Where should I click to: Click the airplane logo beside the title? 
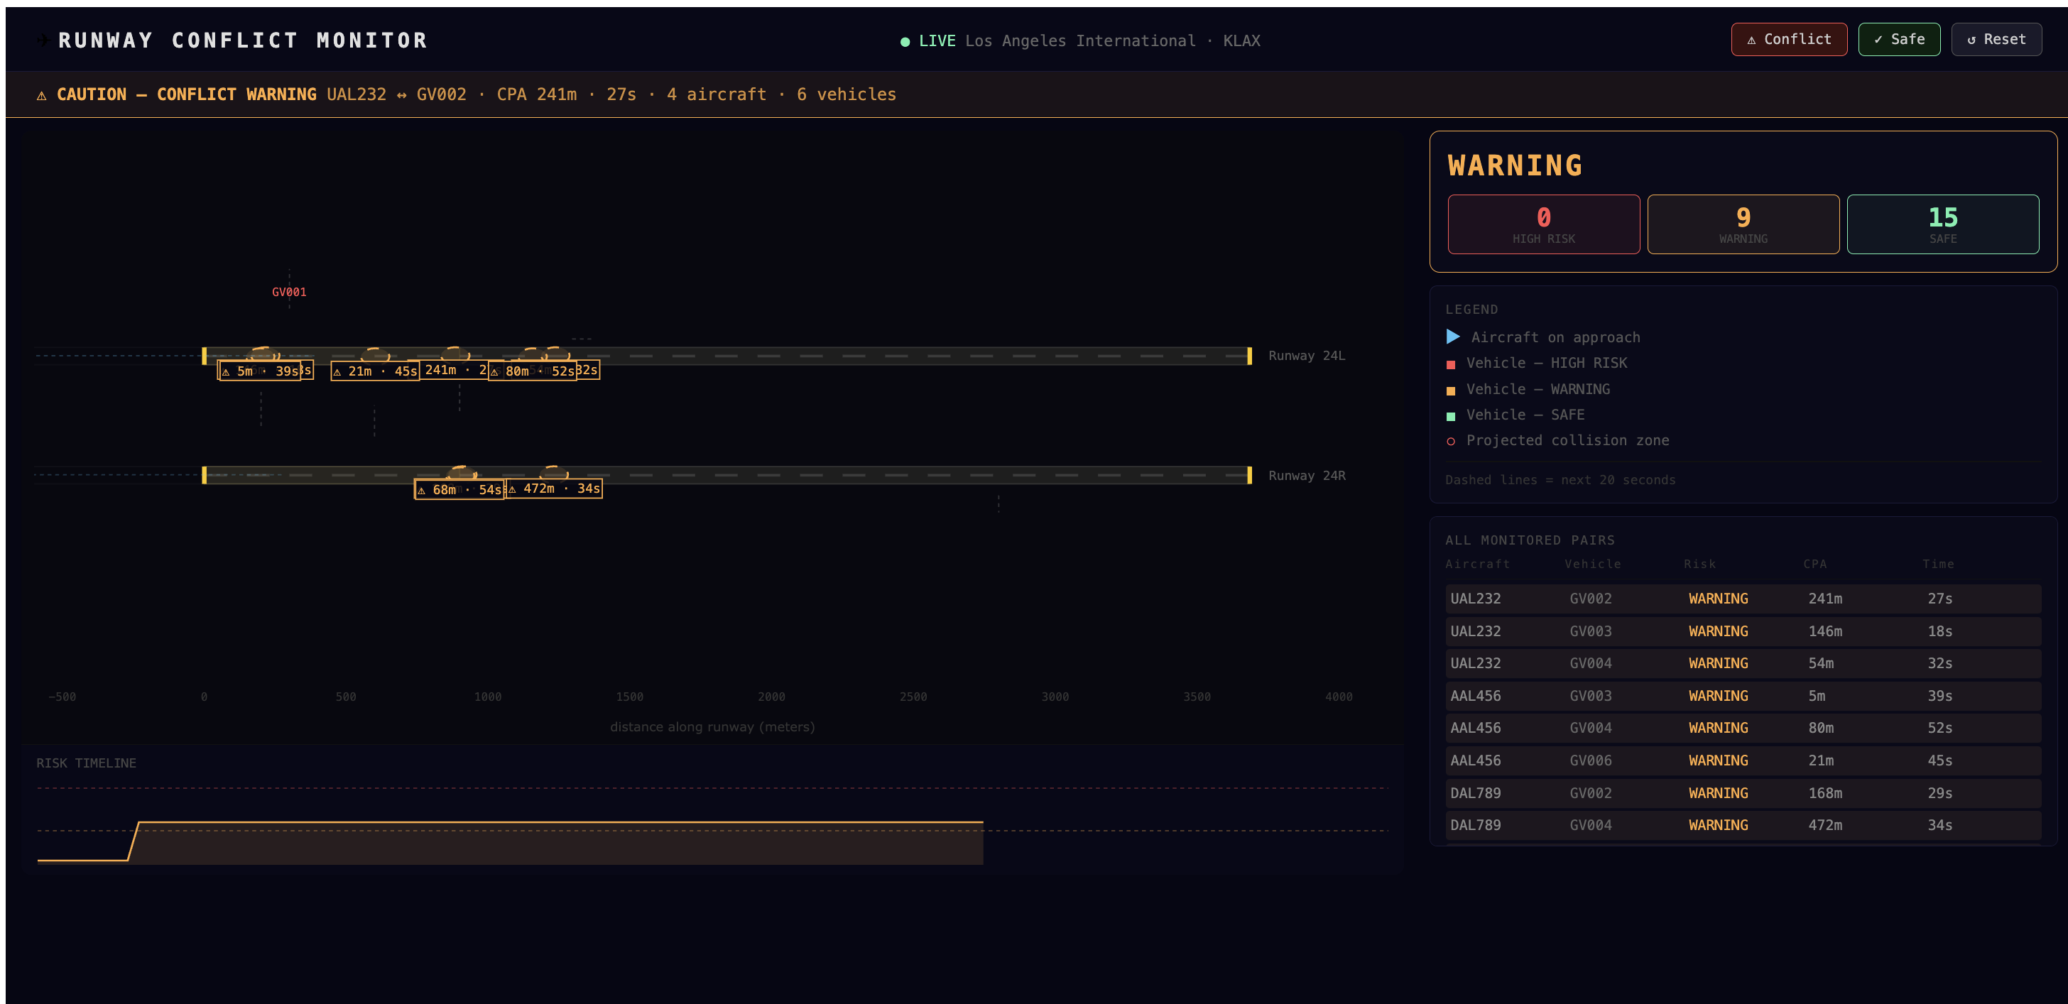pos(43,40)
